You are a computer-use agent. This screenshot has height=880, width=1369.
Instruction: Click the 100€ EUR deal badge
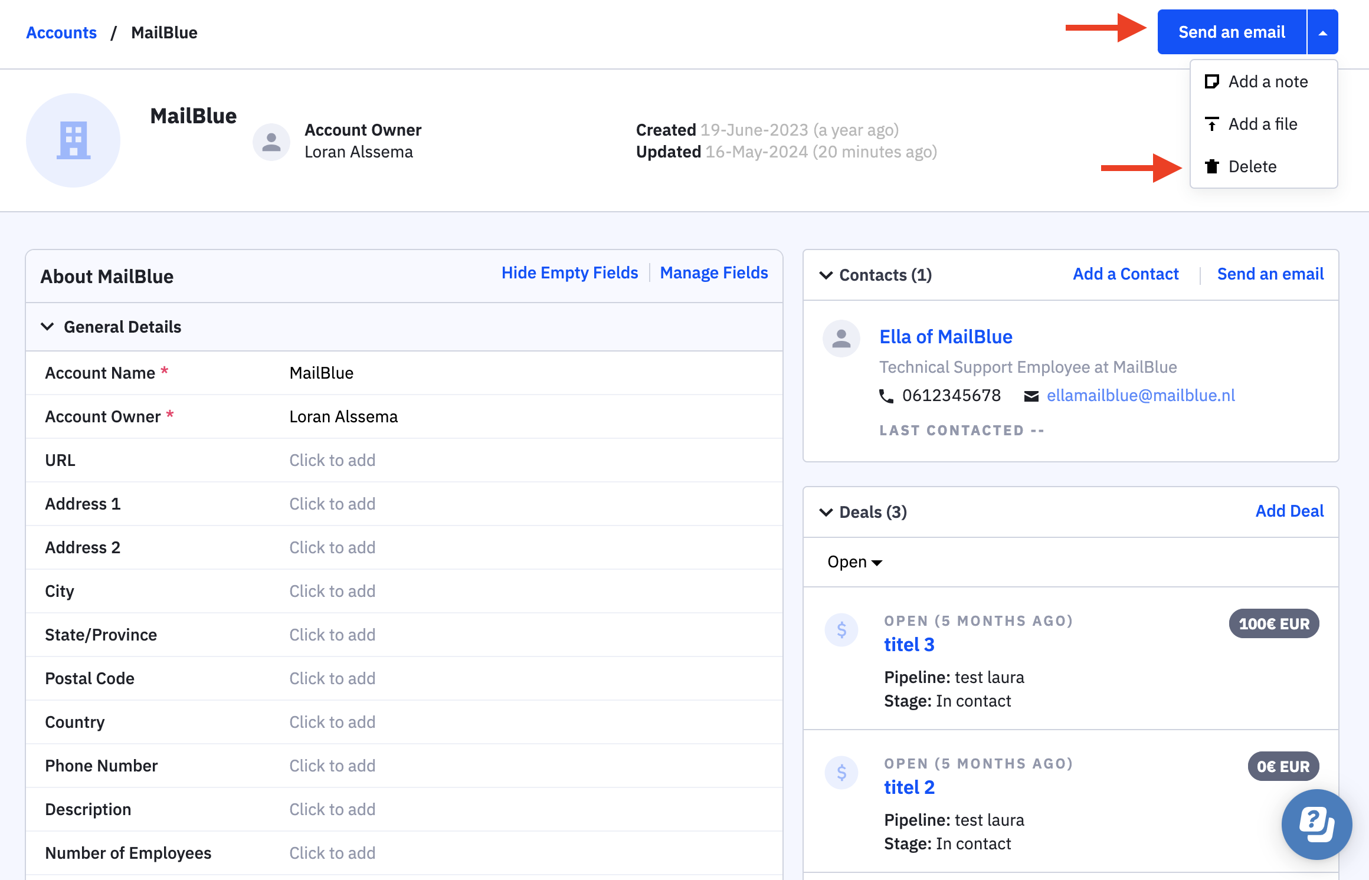1274,623
